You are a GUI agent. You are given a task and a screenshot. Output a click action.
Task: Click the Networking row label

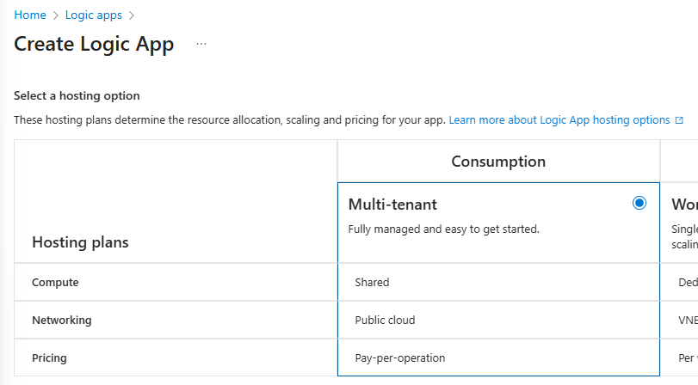point(62,320)
